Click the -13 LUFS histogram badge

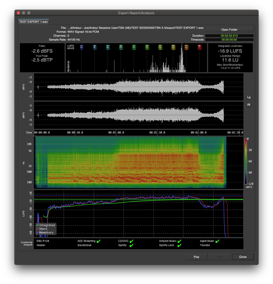(186, 47)
